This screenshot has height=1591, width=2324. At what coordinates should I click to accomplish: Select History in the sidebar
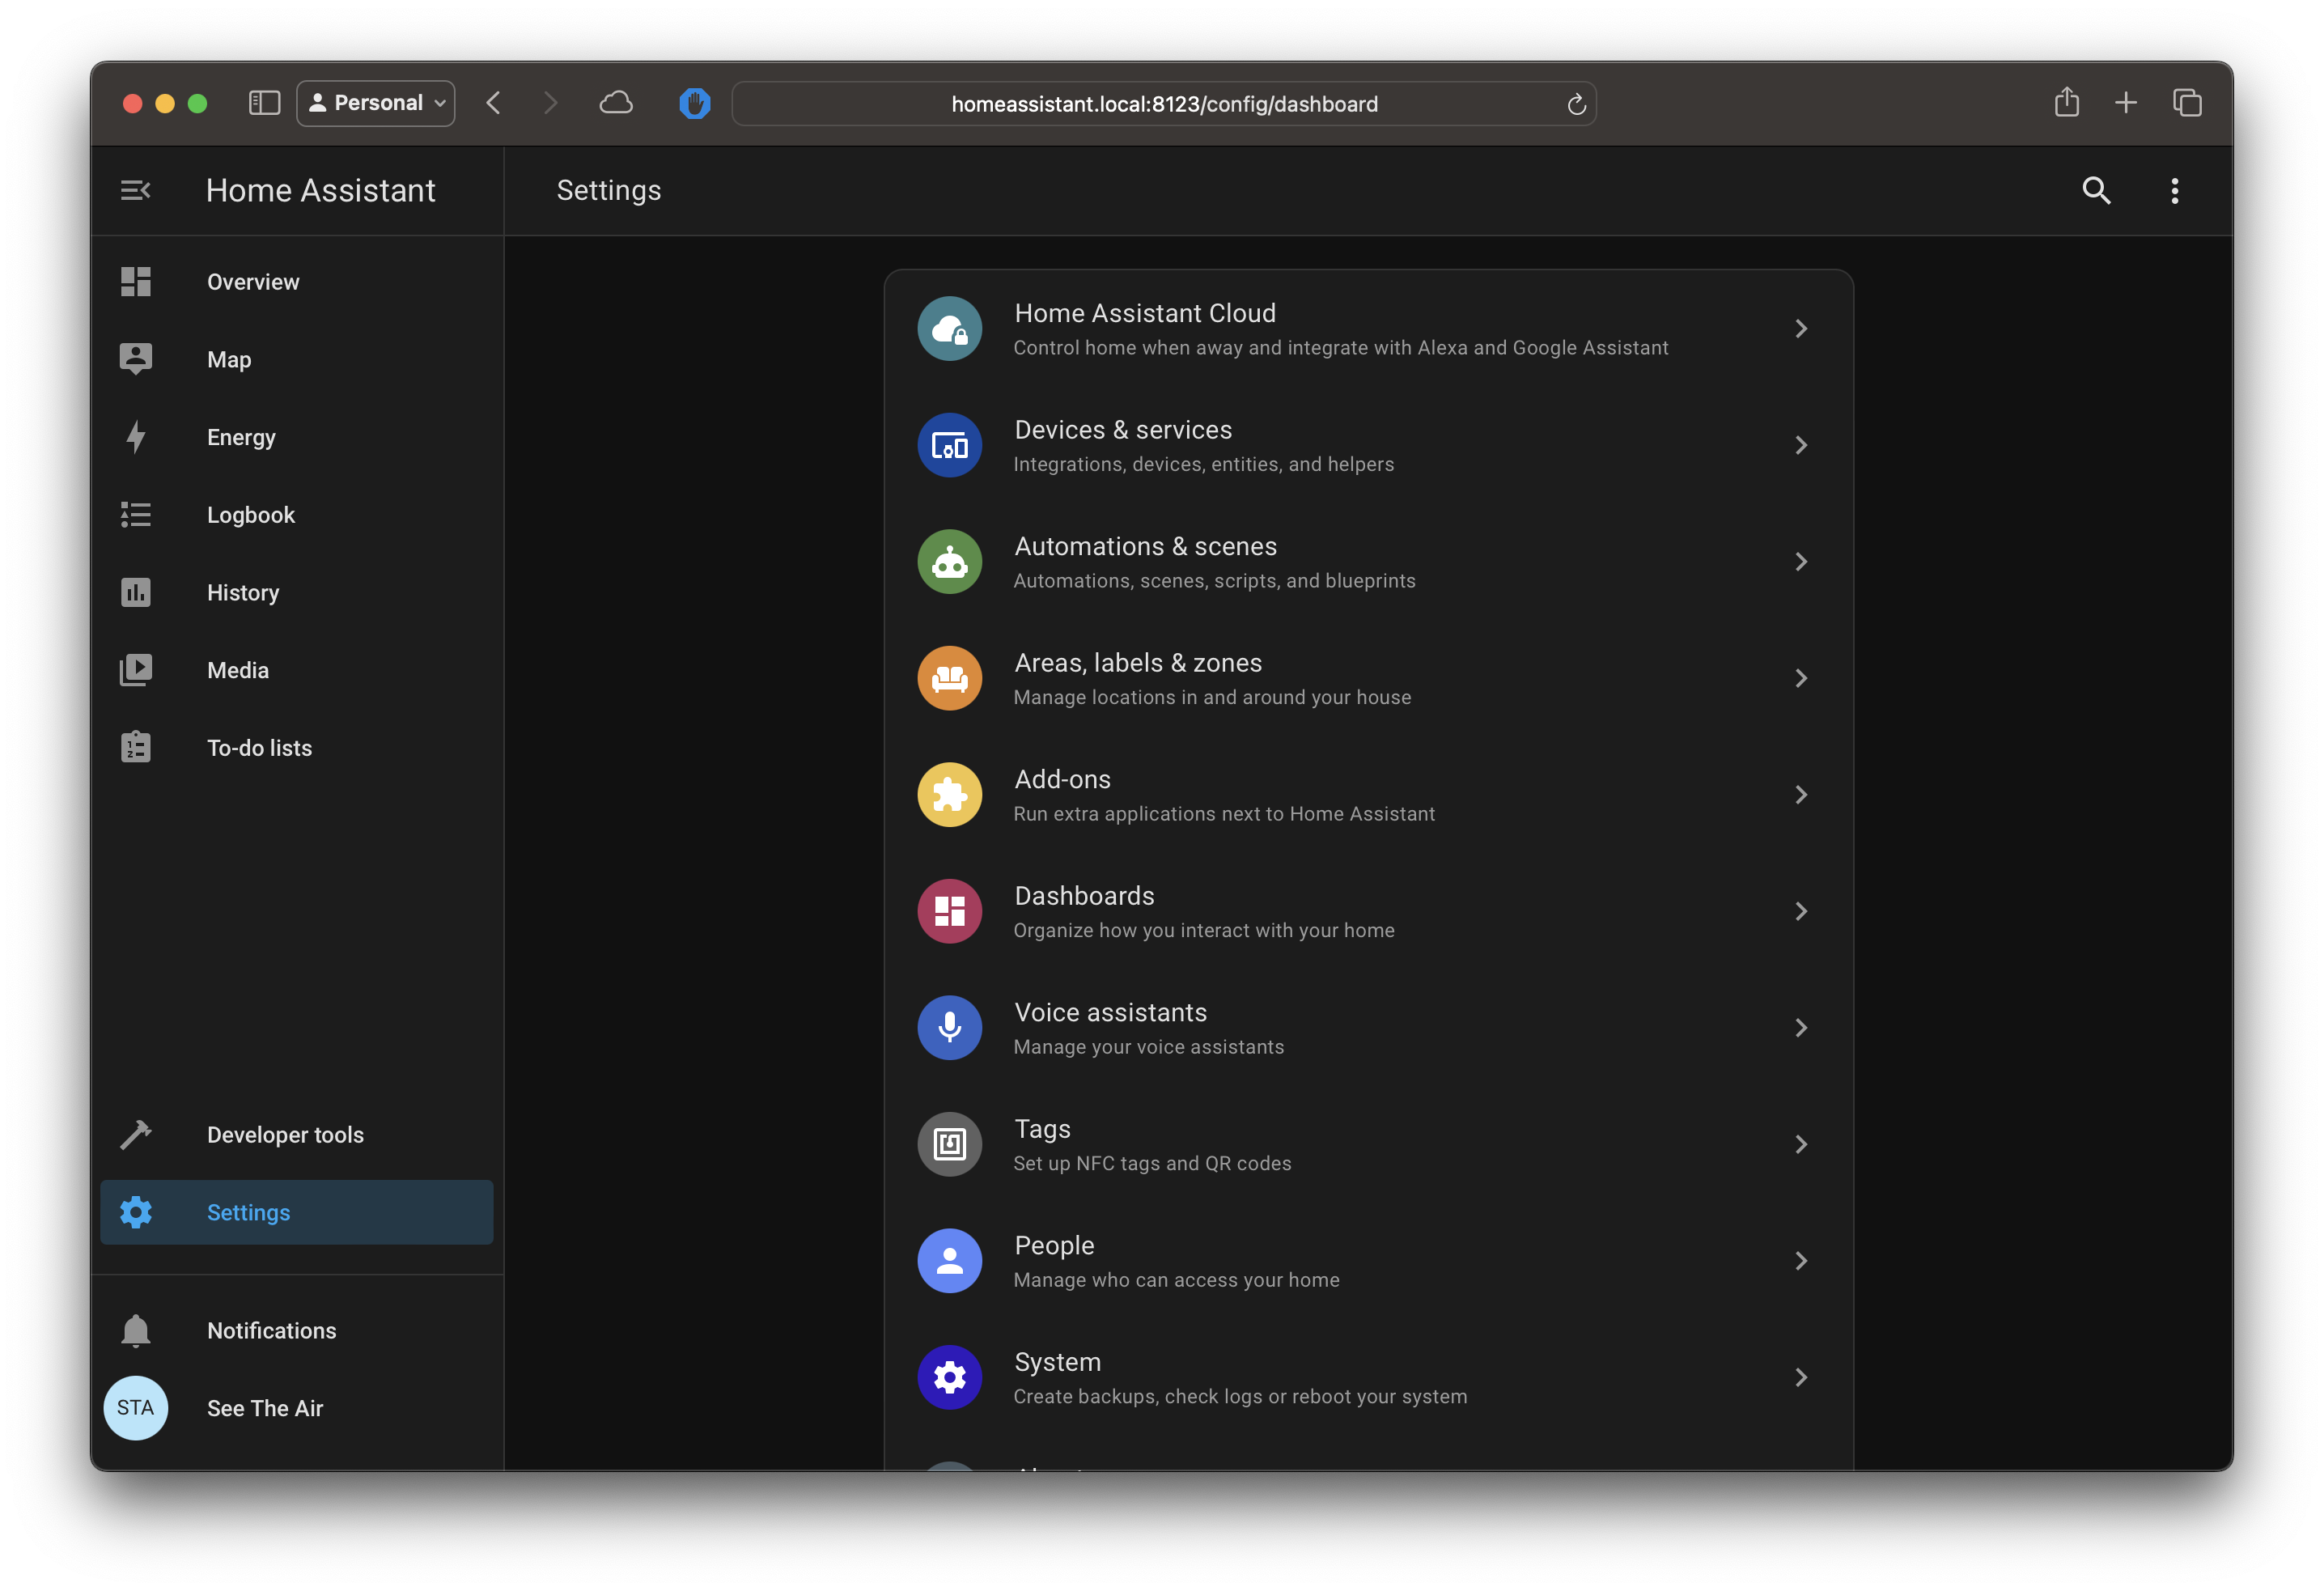(243, 593)
